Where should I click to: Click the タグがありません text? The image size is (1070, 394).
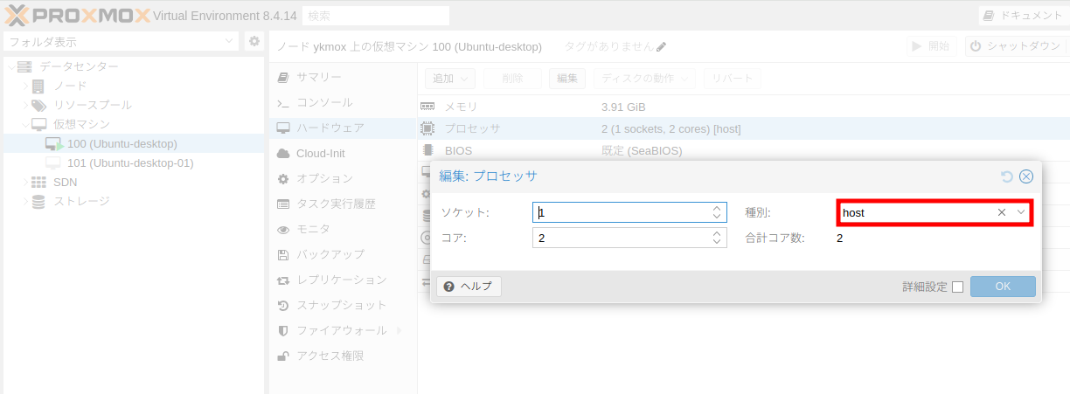(x=609, y=46)
